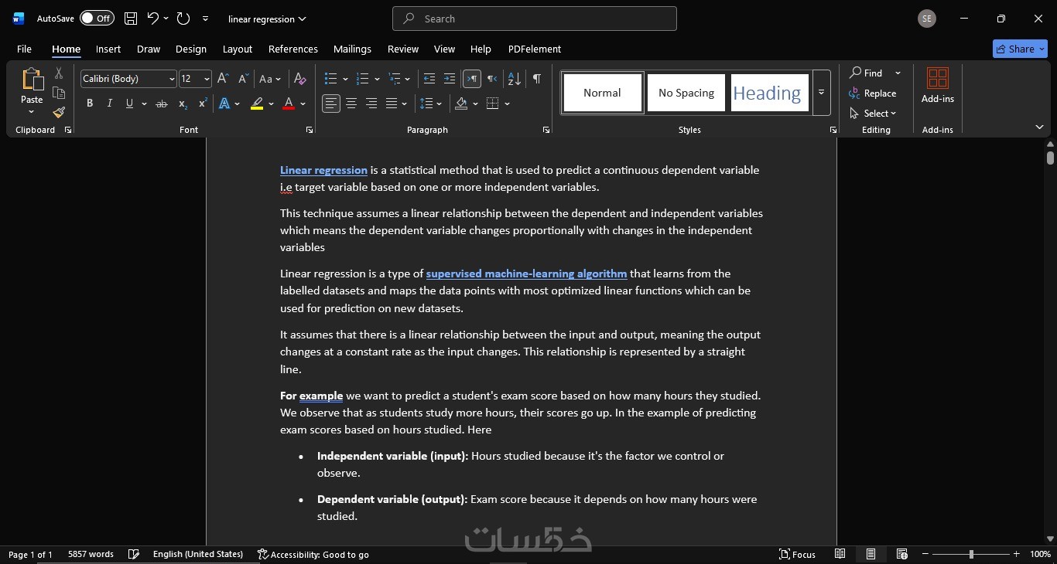Toggle Underline formatting
Viewport: 1057px width, 564px height.
pyautogui.click(x=129, y=104)
